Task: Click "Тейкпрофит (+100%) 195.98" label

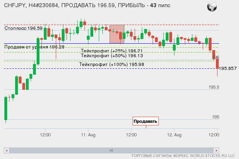Action: coord(112,64)
